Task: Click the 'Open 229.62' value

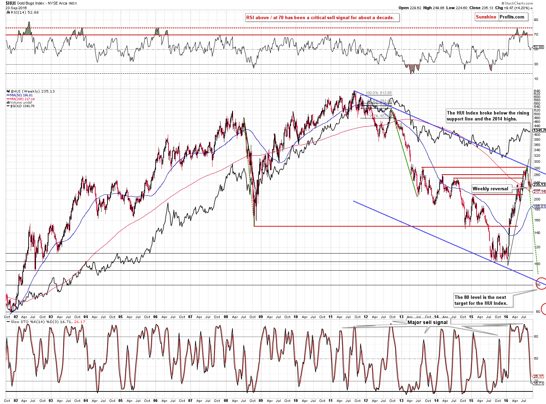Action: coord(410,8)
